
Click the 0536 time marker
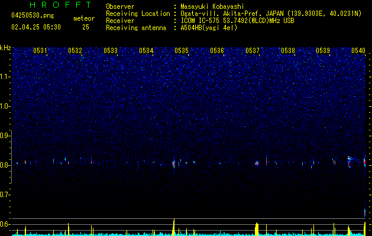point(217,51)
